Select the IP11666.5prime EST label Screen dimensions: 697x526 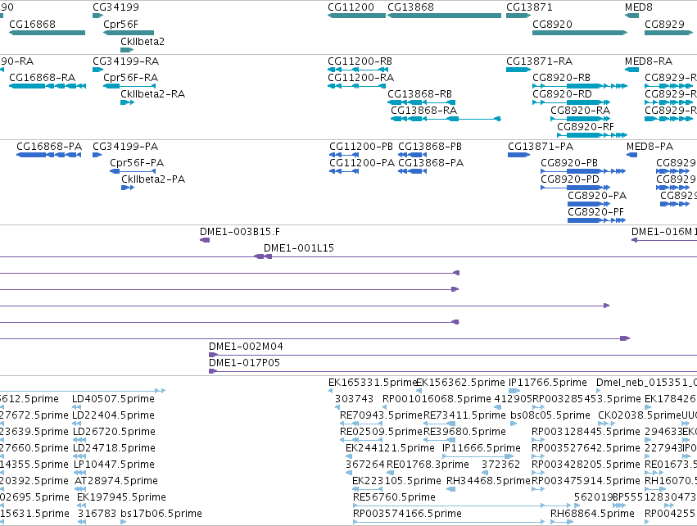click(x=482, y=448)
